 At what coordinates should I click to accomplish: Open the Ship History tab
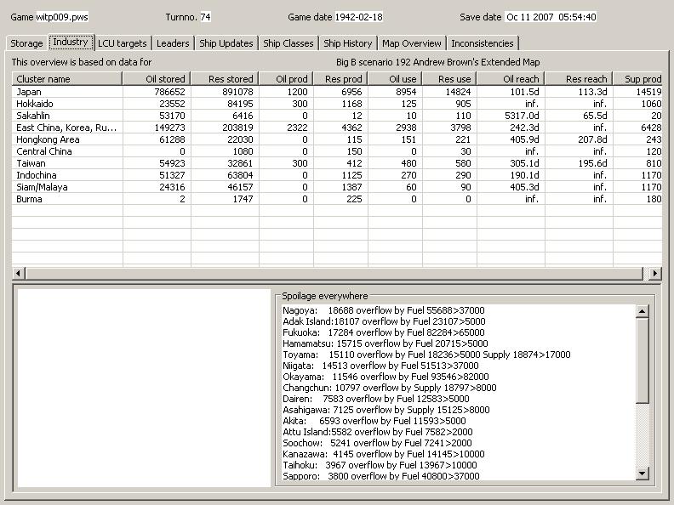tap(348, 43)
